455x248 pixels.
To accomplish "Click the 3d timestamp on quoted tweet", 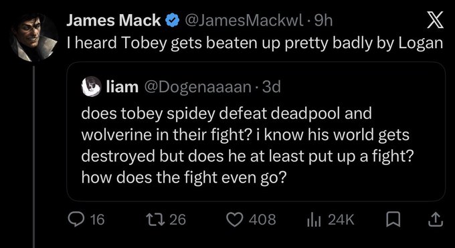I will 271,87.
